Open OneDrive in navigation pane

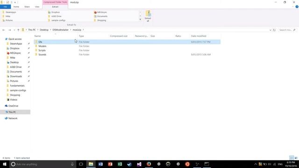click(x=13, y=106)
